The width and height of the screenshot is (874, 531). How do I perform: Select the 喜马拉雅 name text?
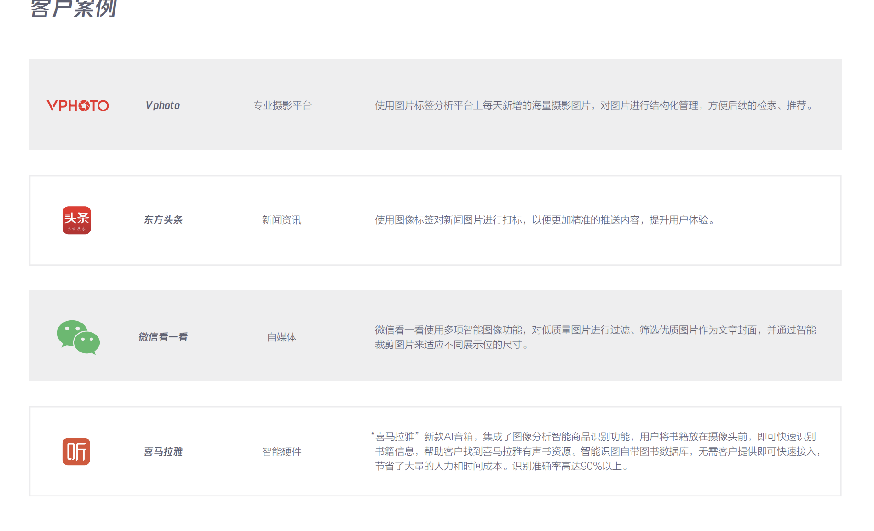(163, 452)
